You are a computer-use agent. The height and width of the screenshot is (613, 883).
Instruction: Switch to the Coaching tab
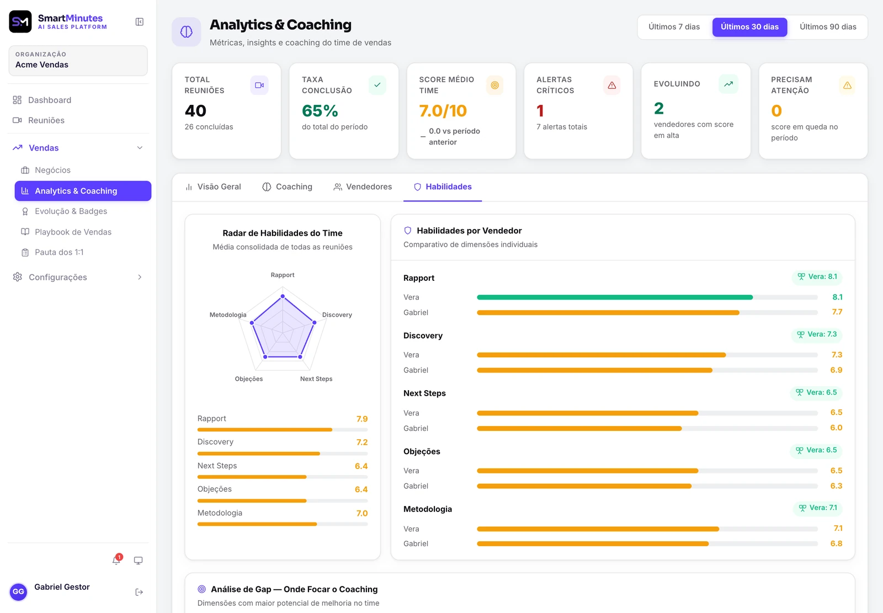tap(288, 187)
